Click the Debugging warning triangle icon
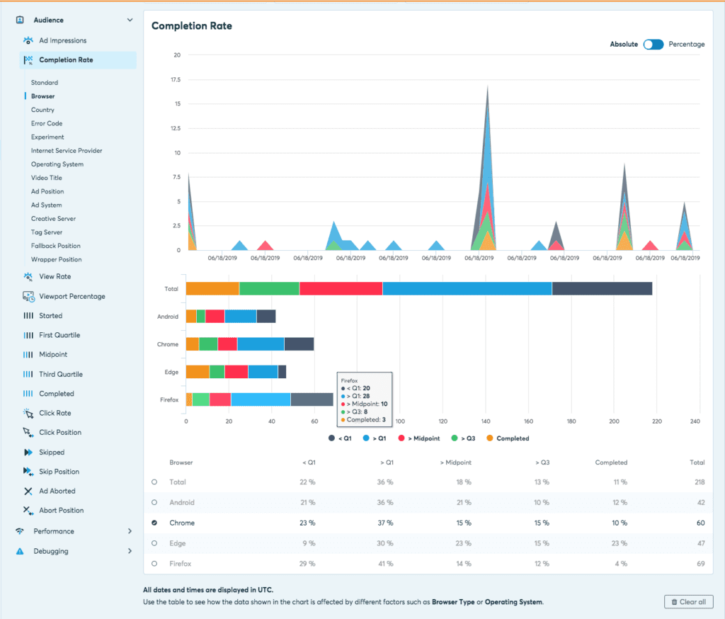The width and height of the screenshot is (725, 619). [x=20, y=551]
